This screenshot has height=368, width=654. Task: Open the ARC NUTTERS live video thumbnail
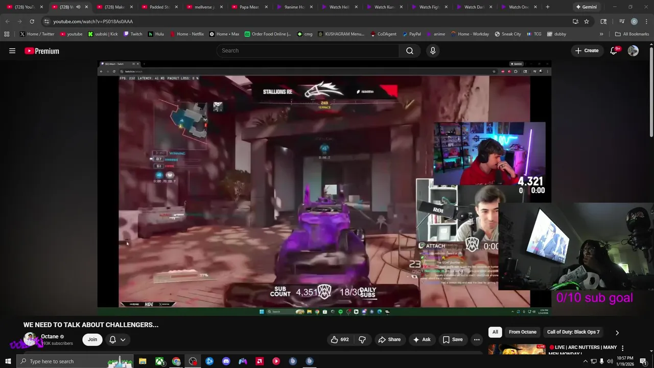[x=517, y=349]
